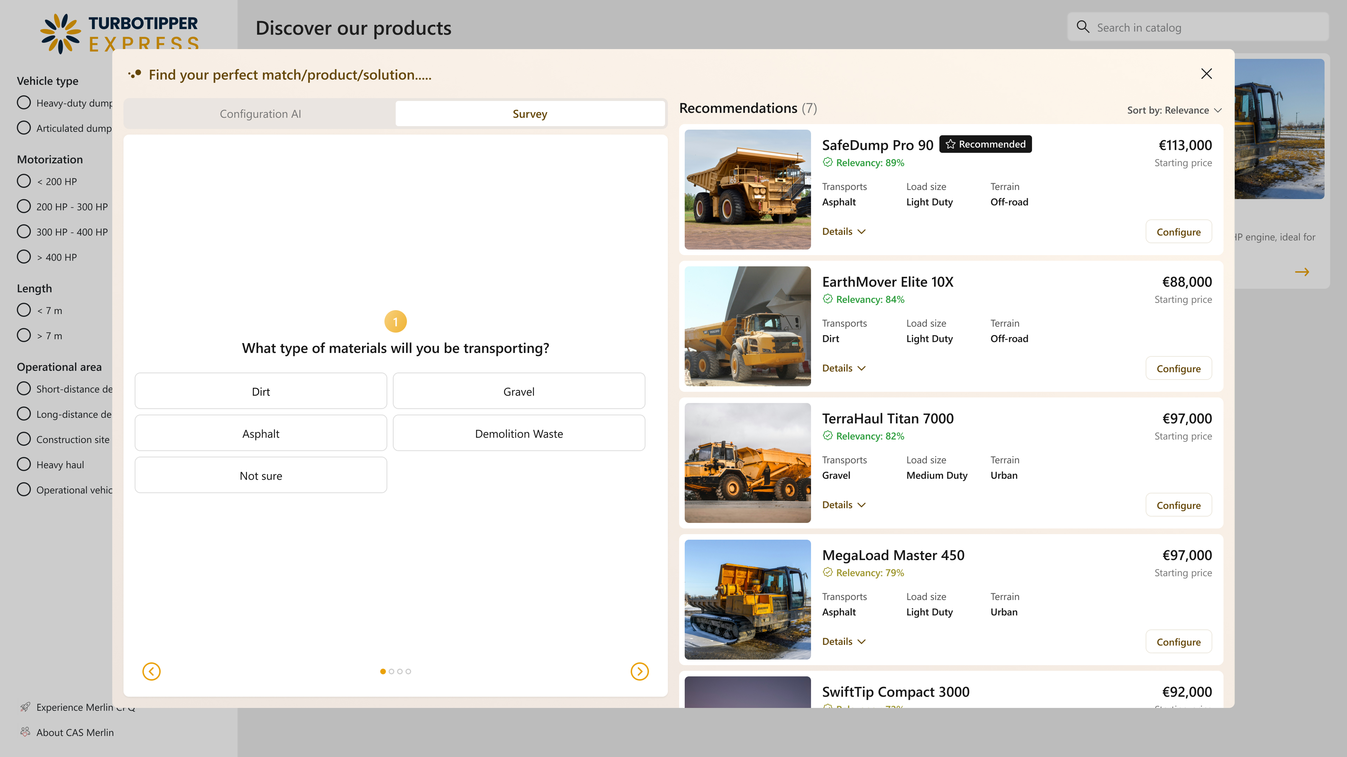Screen dimensions: 1347x757
Task: Click the rocket icon beside Experience Merlin CPQ
Action: point(25,707)
